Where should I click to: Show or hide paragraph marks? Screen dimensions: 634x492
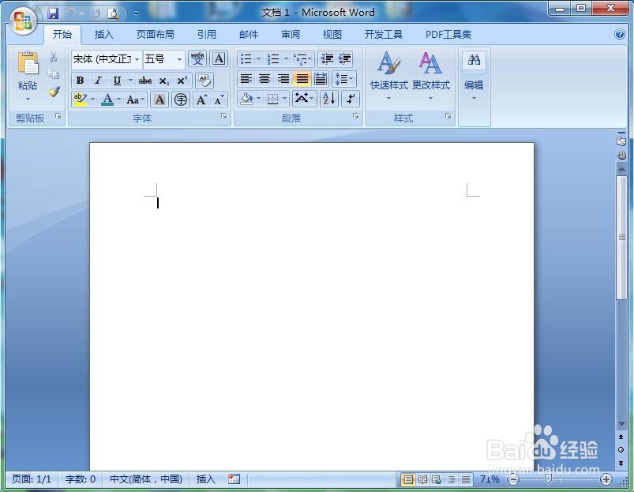tap(351, 98)
